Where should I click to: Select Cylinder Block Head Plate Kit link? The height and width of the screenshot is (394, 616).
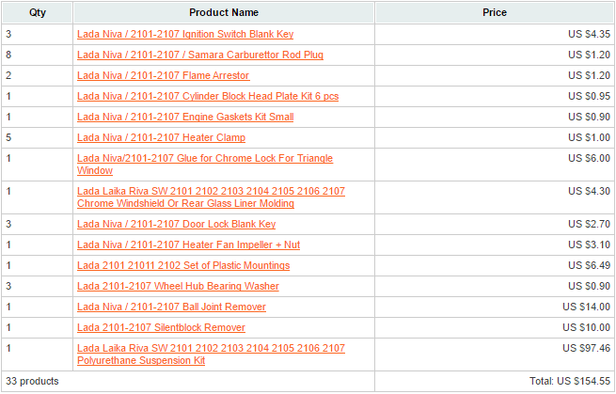[208, 96]
